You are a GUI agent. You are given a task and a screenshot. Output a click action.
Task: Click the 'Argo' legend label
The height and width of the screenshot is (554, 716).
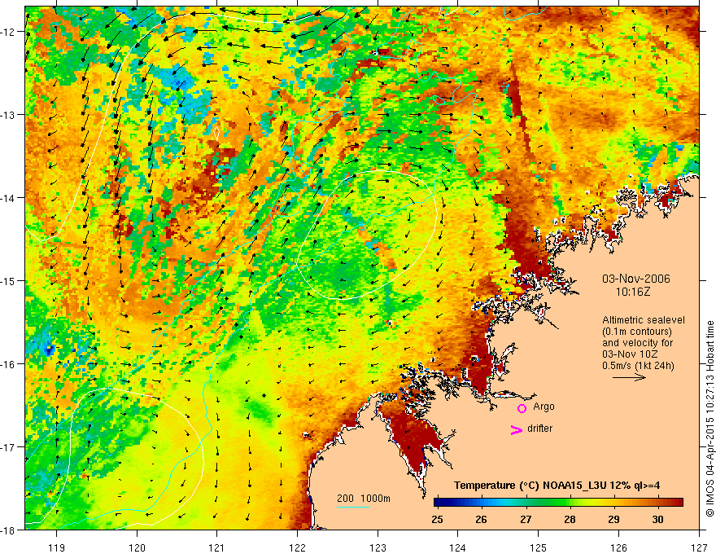coord(544,407)
